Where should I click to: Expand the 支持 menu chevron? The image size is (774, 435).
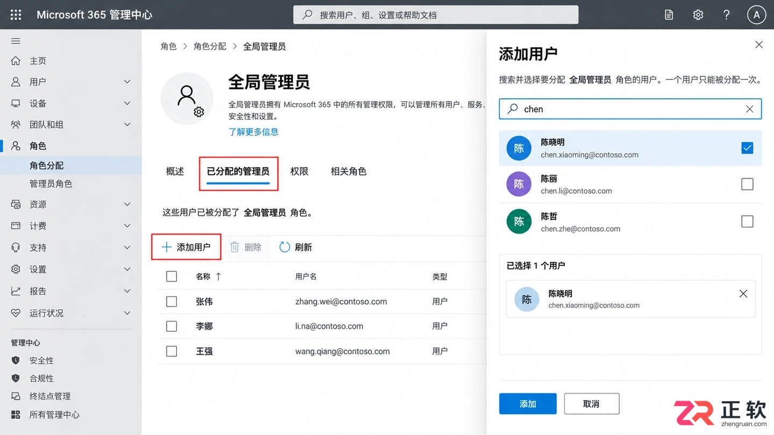(x=127, y=248)
